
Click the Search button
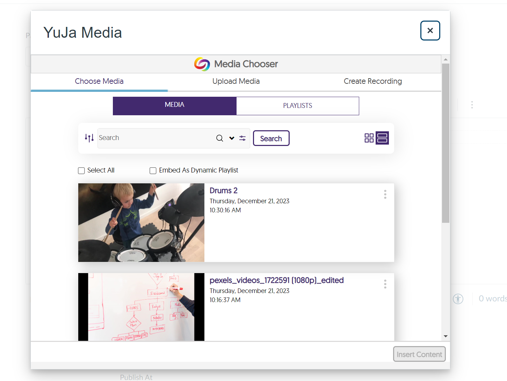click(x=271, y=138)
